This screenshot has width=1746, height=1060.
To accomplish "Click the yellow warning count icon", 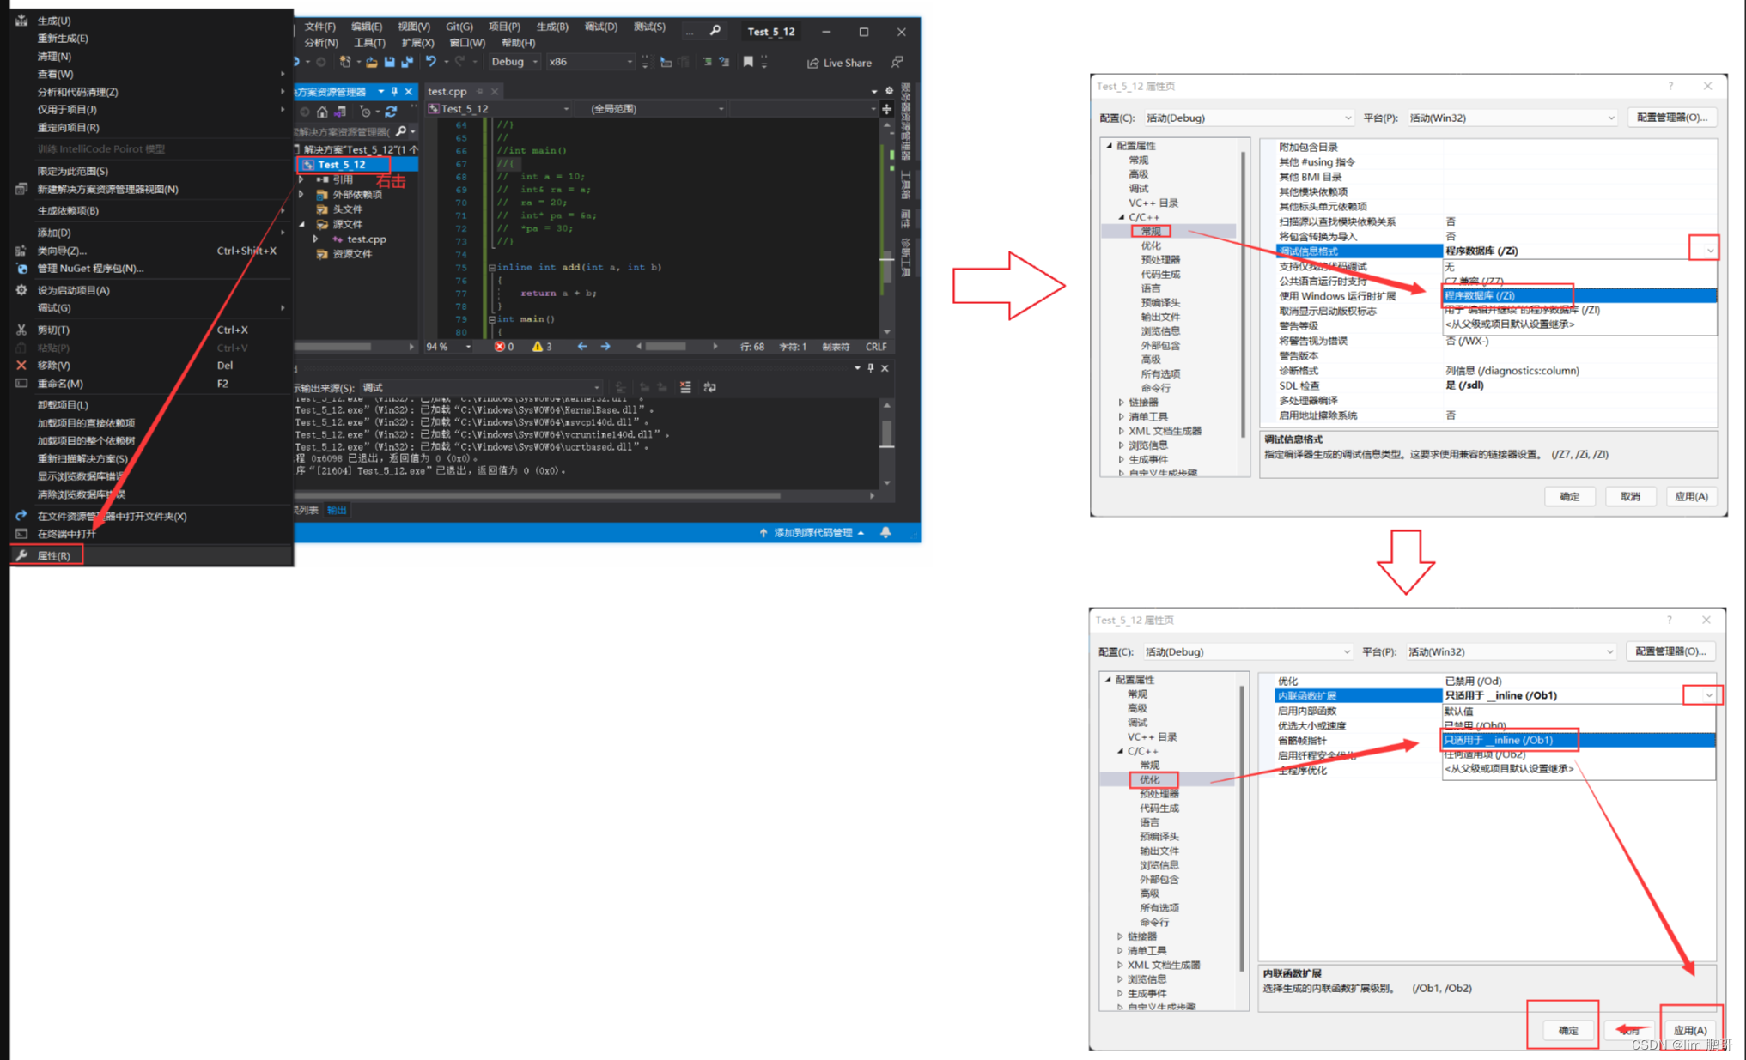I will click(x=538, y=347).
